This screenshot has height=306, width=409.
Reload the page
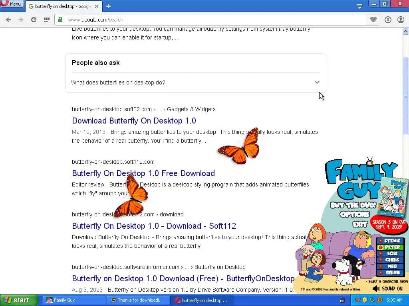tap(34, 20)
